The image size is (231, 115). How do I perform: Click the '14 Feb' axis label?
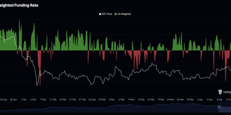[63, 100]
